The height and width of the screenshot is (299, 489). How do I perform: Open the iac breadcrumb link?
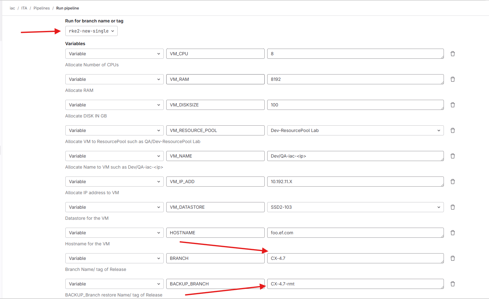click(12, 8)
